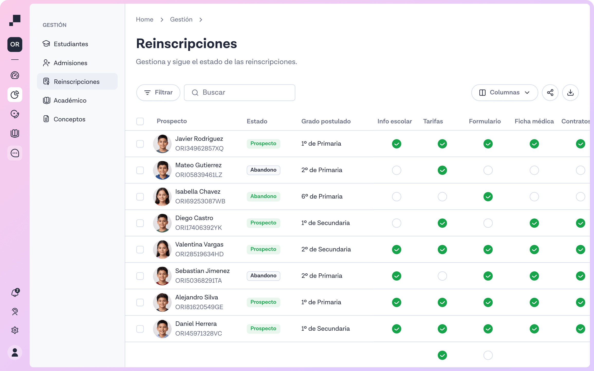Viewport: 594px width, 371px height.
Task: Expand the Columnas dropdown
Action: coord(504,92)
